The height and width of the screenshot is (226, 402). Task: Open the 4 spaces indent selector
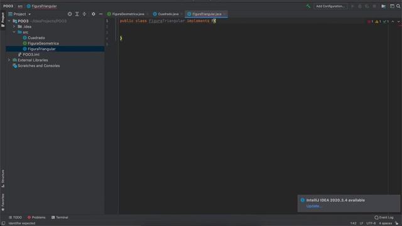point(385,223)
